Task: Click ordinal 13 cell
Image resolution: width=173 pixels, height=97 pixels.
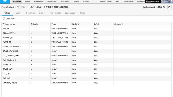Action: click(32, 83)
